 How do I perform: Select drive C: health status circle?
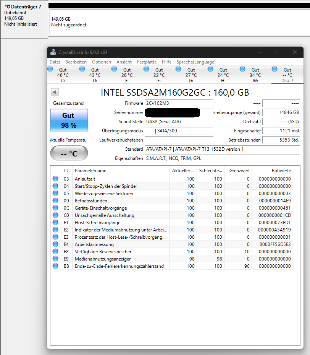50,68
